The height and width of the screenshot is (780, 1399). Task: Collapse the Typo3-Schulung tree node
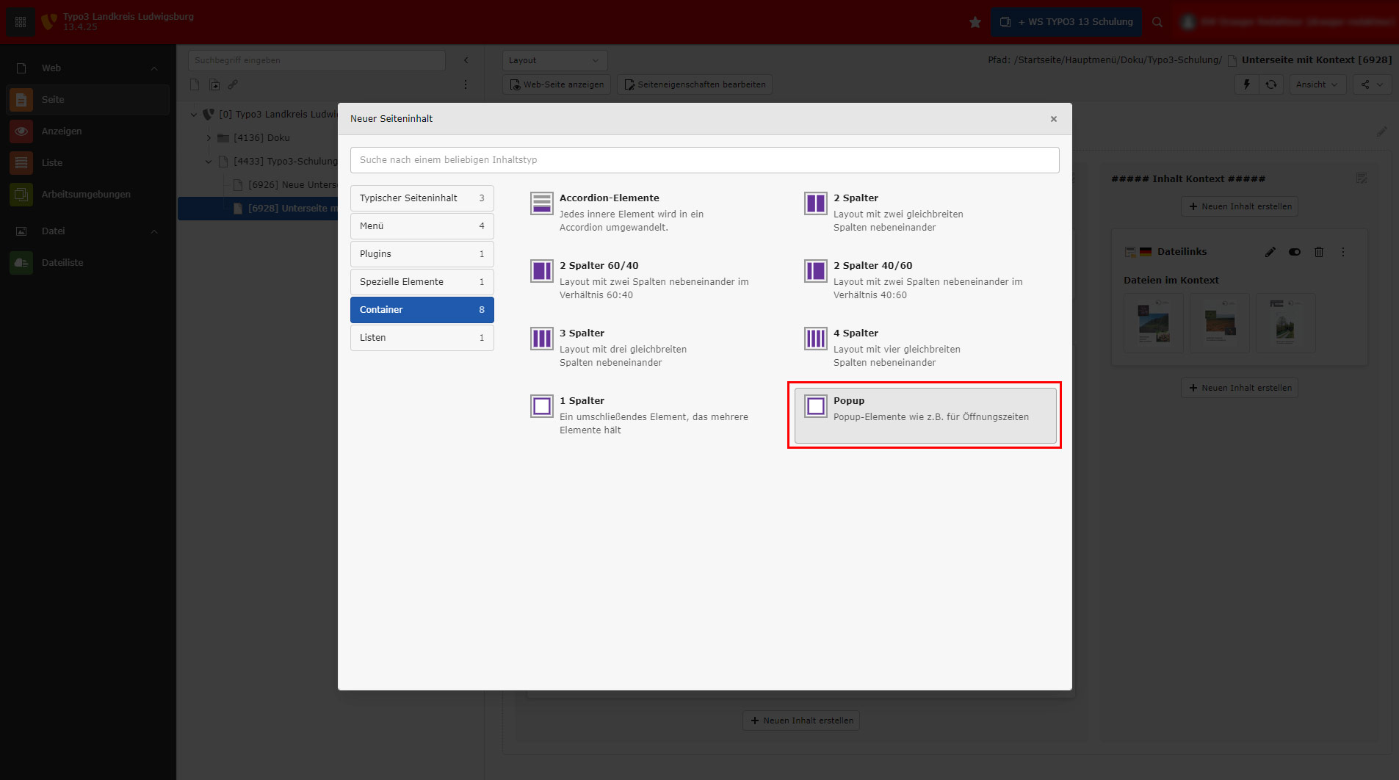[x=209, y=162]
